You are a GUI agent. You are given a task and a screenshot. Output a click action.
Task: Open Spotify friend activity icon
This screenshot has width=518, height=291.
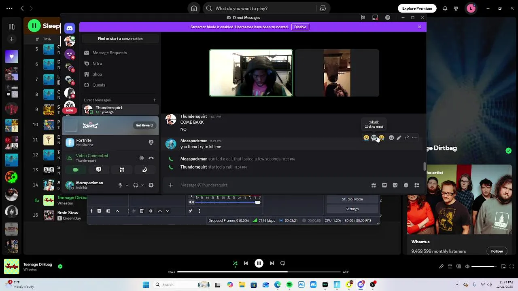456,8
